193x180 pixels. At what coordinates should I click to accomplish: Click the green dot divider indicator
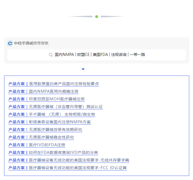[96, 17]
